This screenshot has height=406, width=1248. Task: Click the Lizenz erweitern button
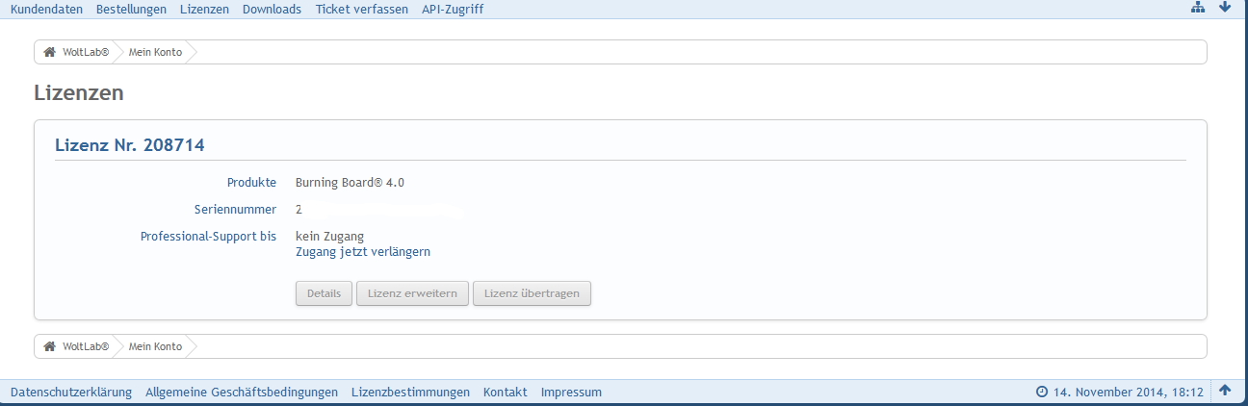(x=412, y=293)
